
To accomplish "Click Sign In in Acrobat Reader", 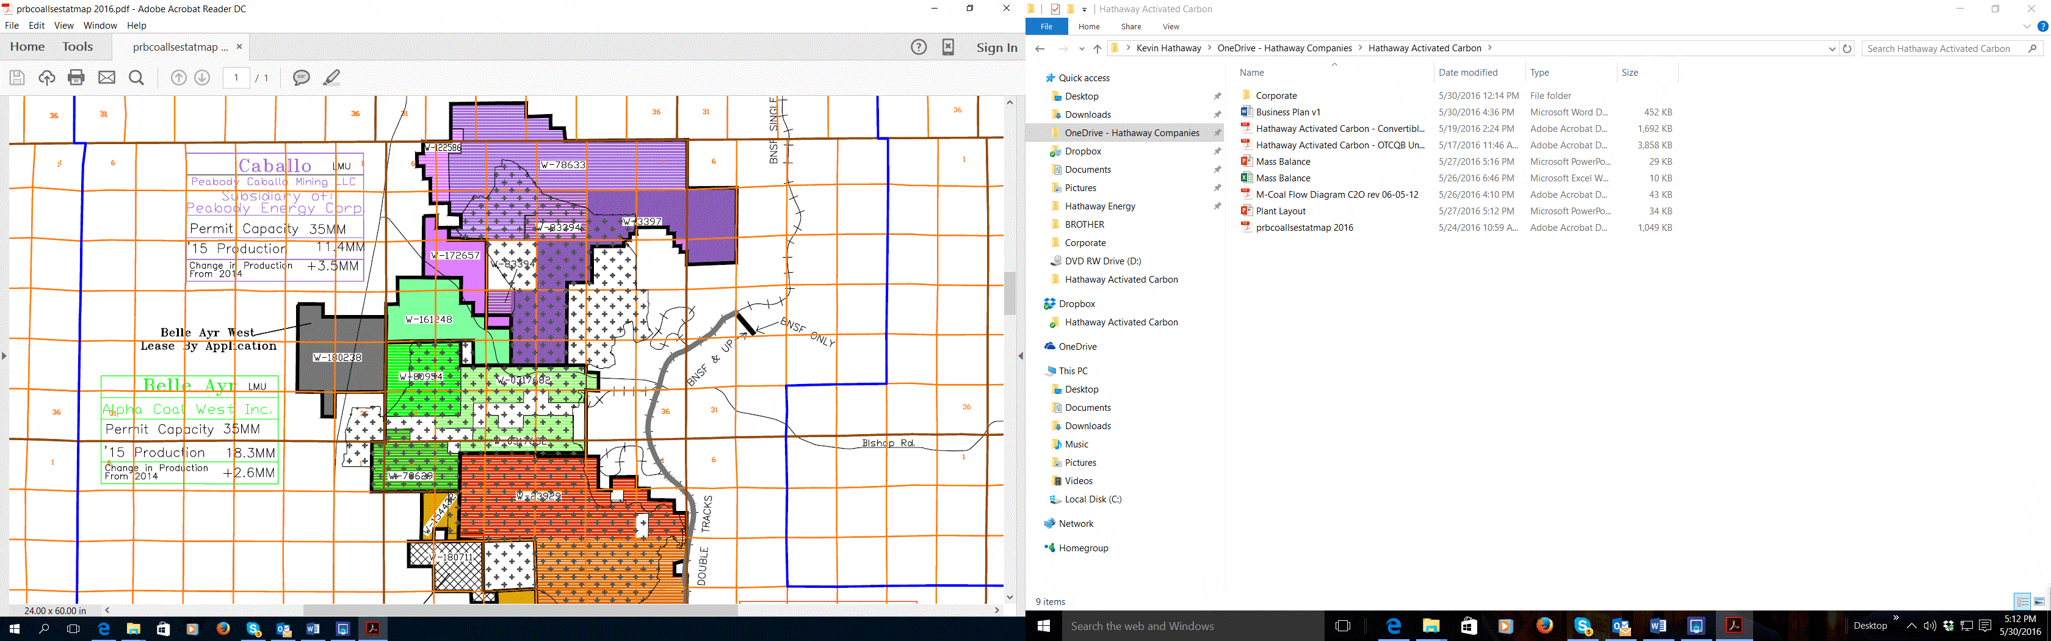I will tap(997, 48).
